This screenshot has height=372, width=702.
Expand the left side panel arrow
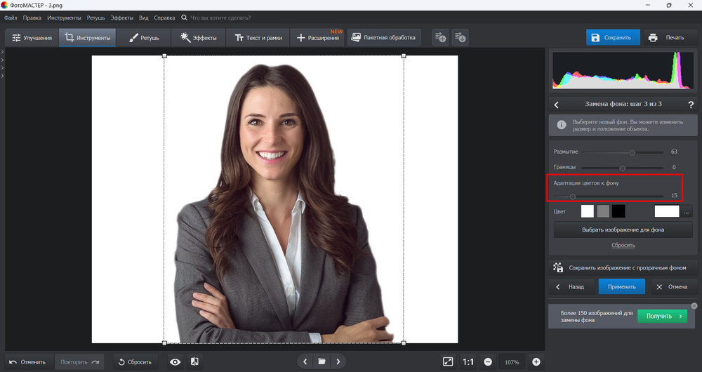point(3,52)
